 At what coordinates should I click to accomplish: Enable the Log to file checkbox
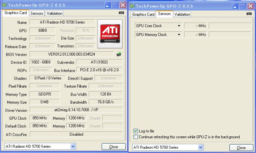pyautogui.click(x=136, y=131)
